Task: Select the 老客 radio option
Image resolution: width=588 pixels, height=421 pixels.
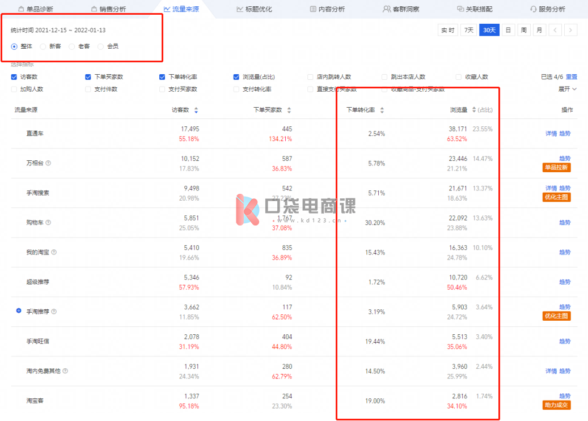Action: click(x=71, y=46)
